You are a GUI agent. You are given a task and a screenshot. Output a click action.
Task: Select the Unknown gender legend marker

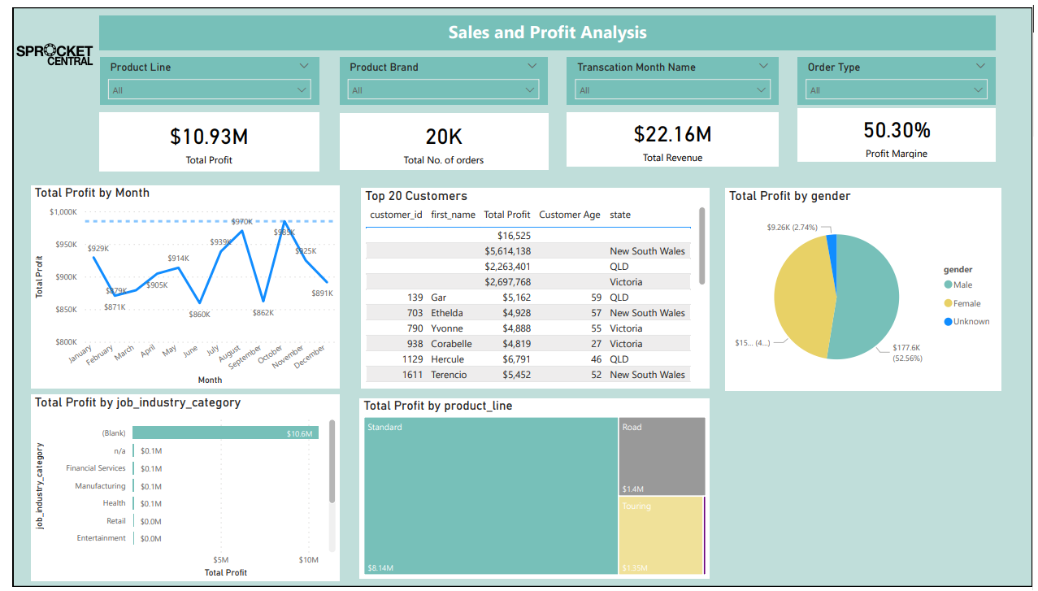(x=948, y=322)
